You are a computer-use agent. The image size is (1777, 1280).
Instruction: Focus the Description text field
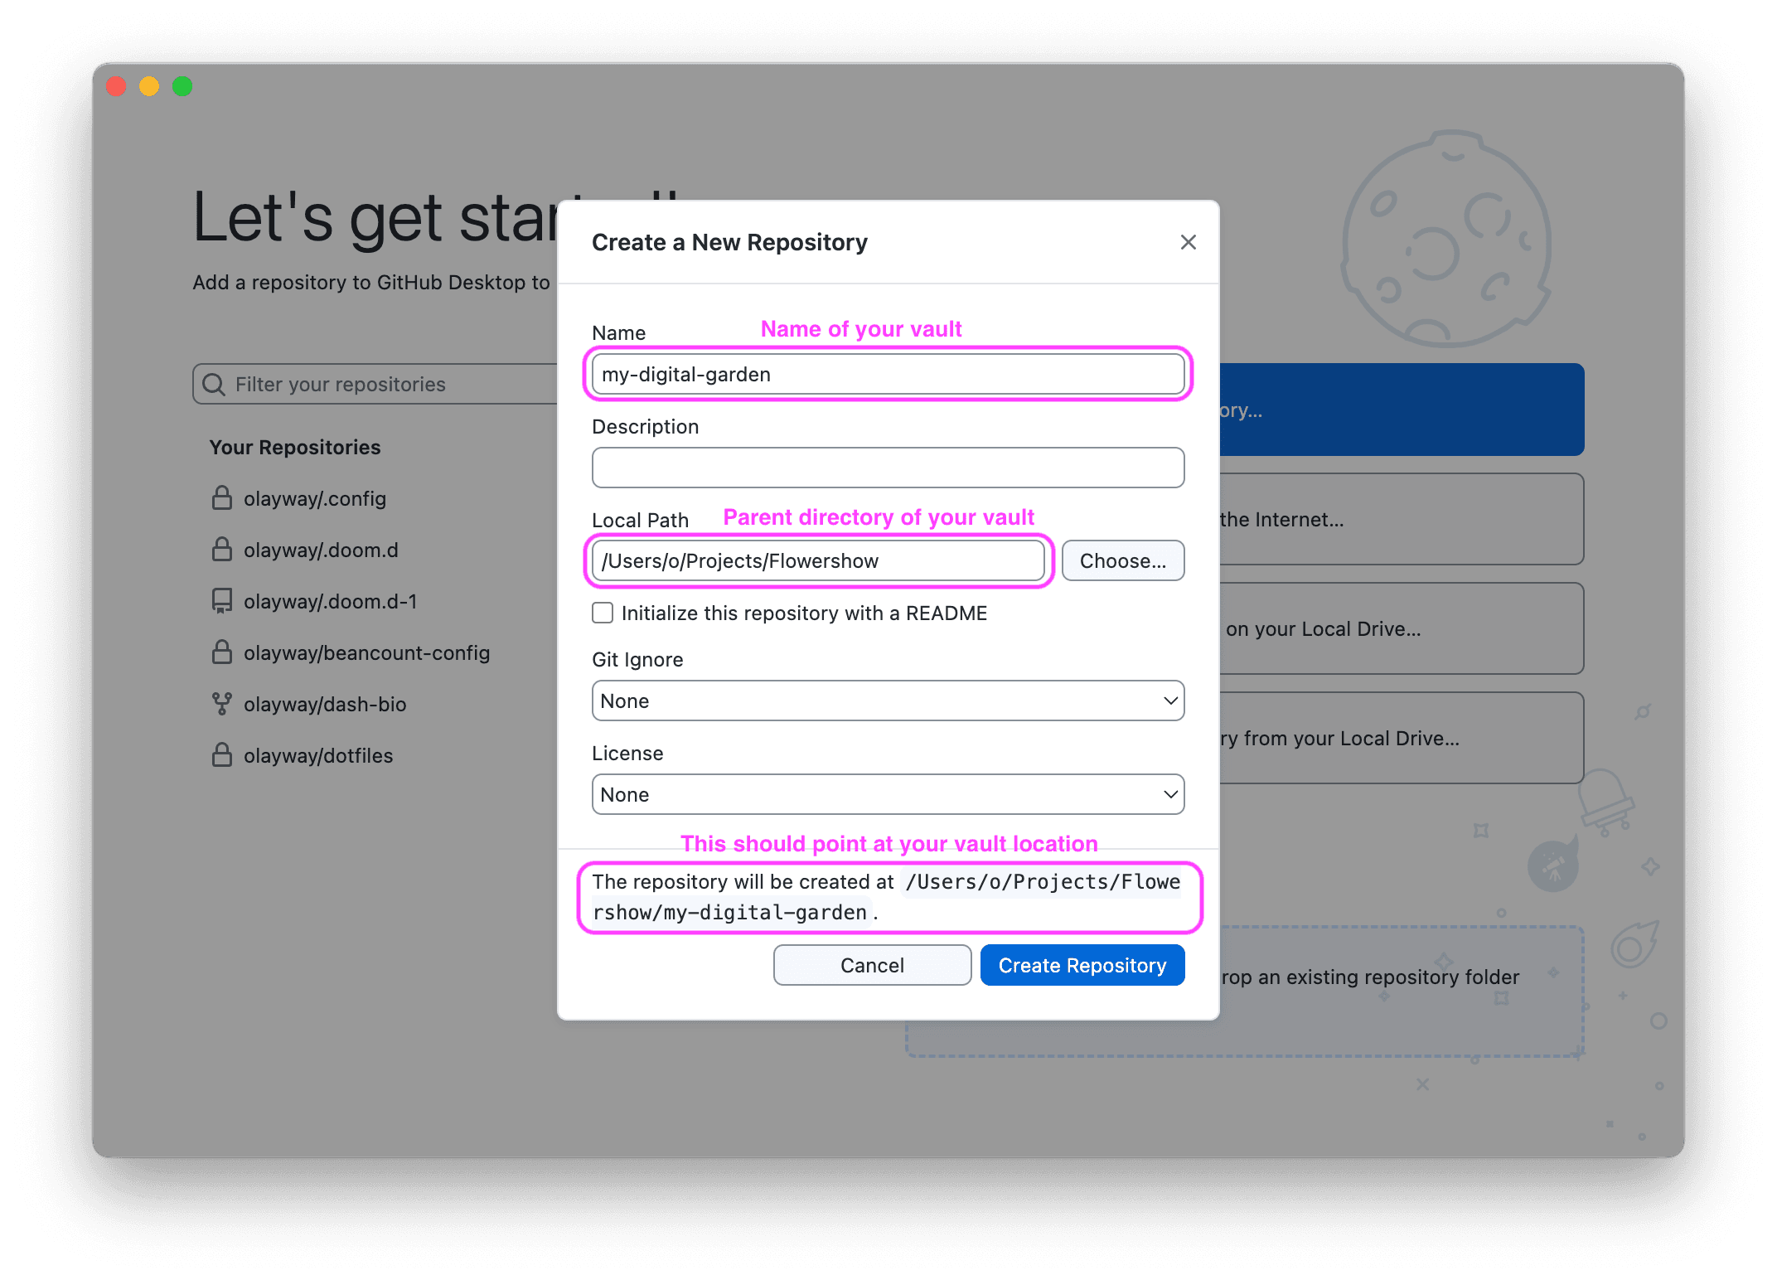tap(888, 468)
